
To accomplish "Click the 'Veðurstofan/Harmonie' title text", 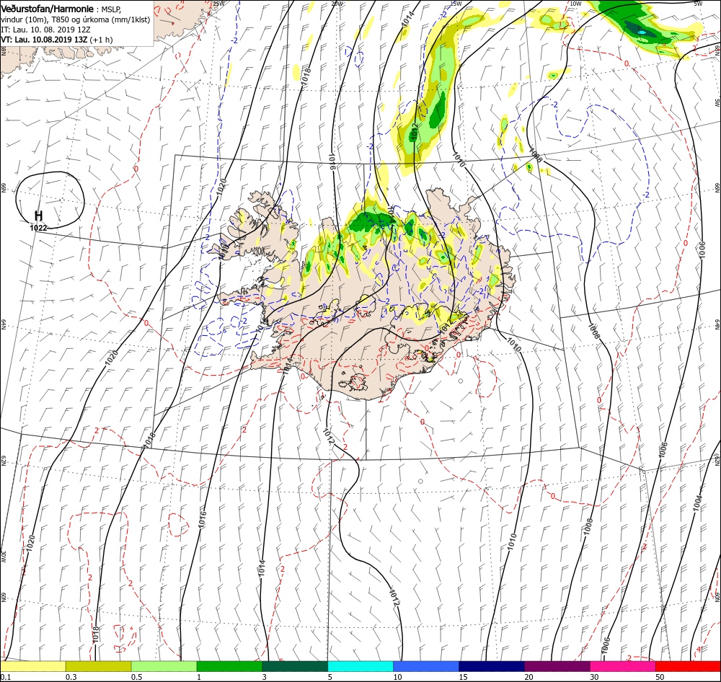I will [x=48, y=9].
